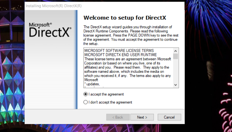Screen dimensions: 232x132
Task: Click the "Installing Microsoft(R) DirectX(R)" title bar
Action: coord(105,6)
